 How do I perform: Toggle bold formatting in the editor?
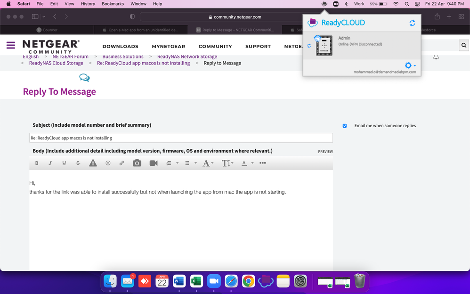[x=37, y=163]
